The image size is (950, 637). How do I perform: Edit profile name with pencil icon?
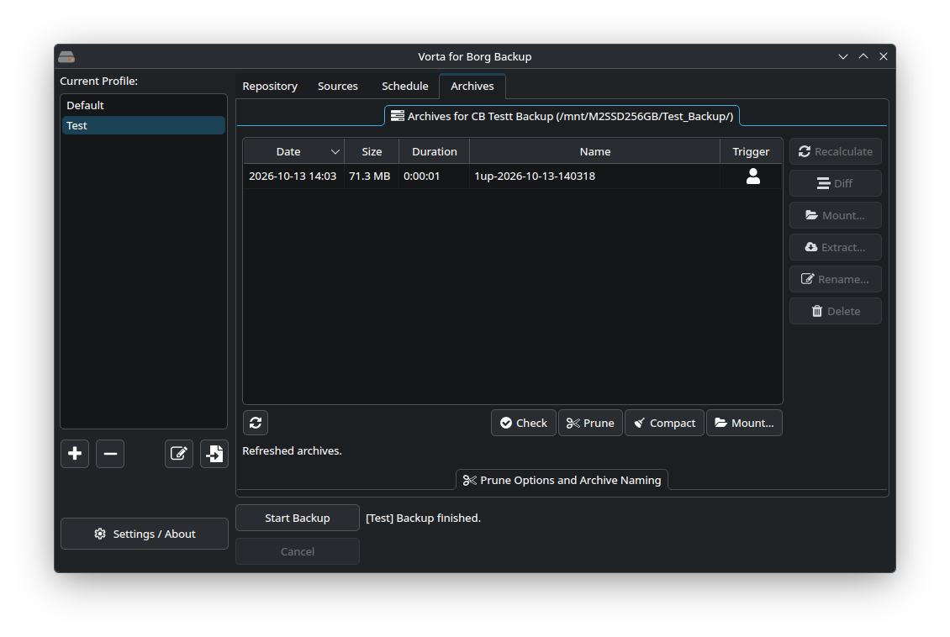pos(179,454)
